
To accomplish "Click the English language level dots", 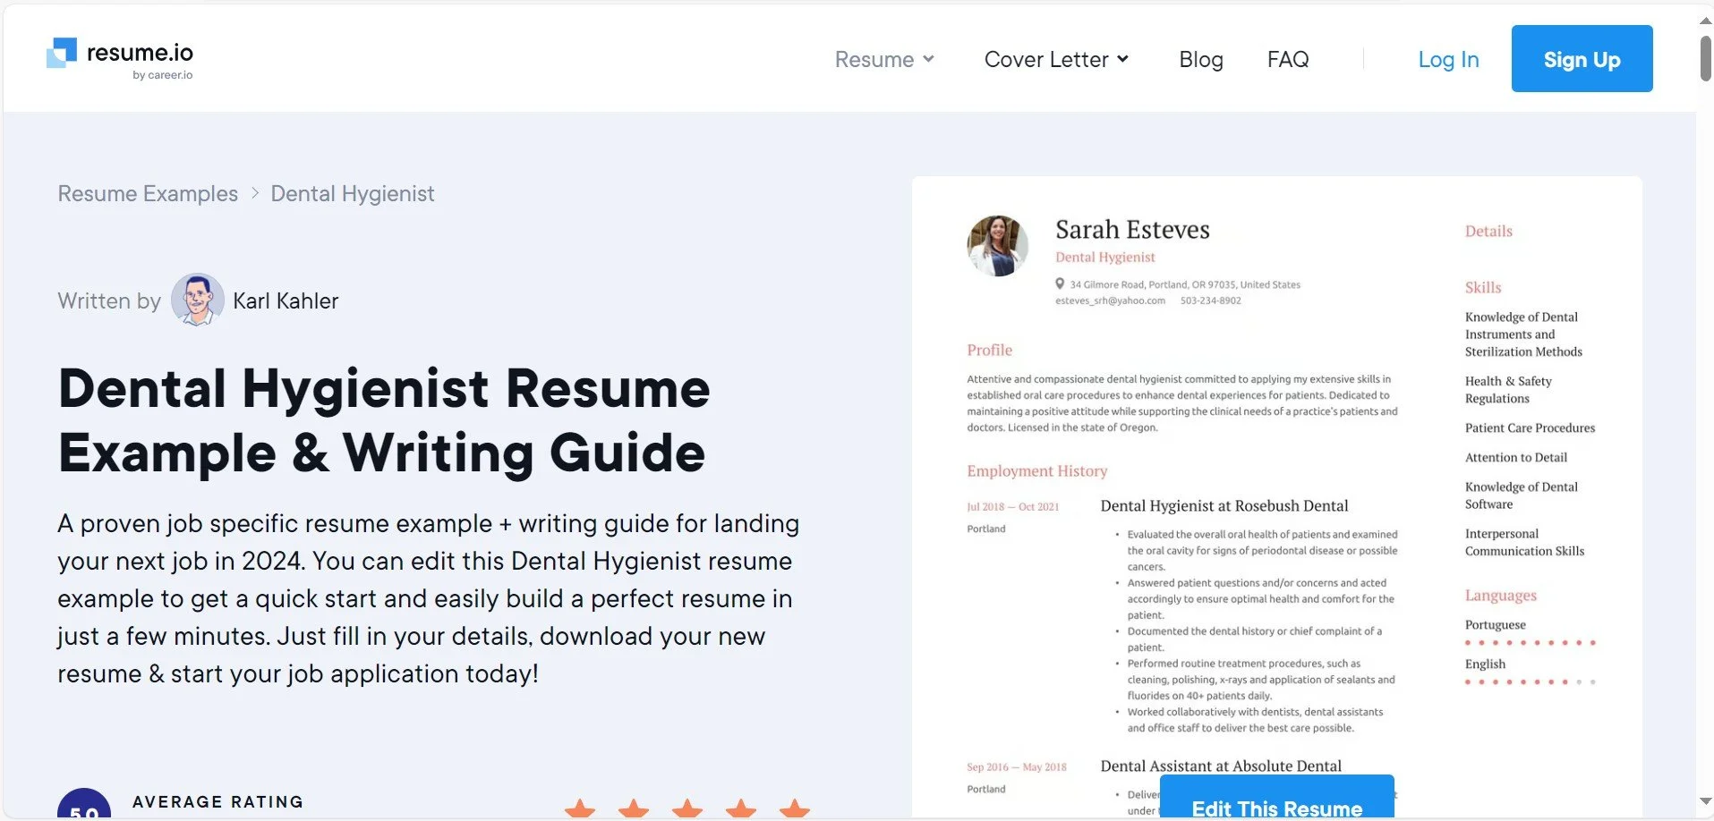I will (x=1530, y=681).
